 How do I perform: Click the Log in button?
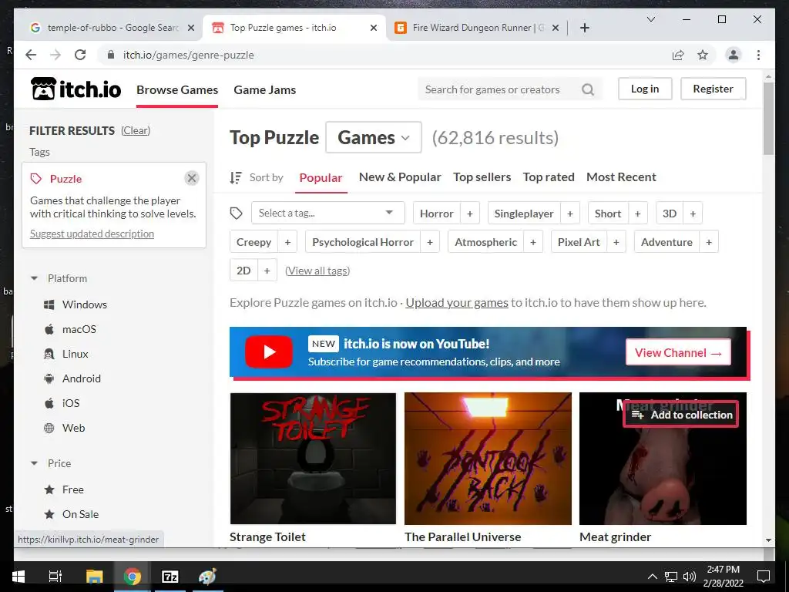click(645, 89)
